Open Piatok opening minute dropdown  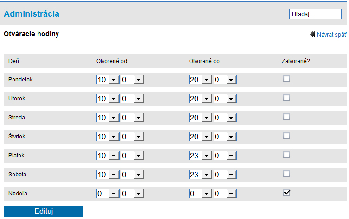tap(133, 156)
